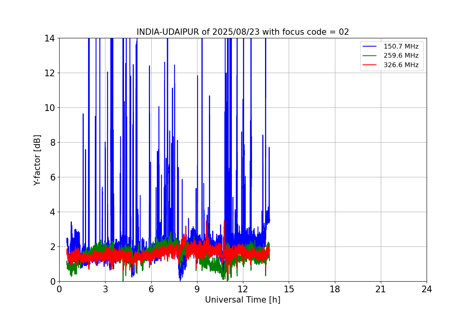Image resolution: width=474 pixels, height=316 pixels.
Task: Click x-axis tick label 24
Action: (x=427, y=289)
